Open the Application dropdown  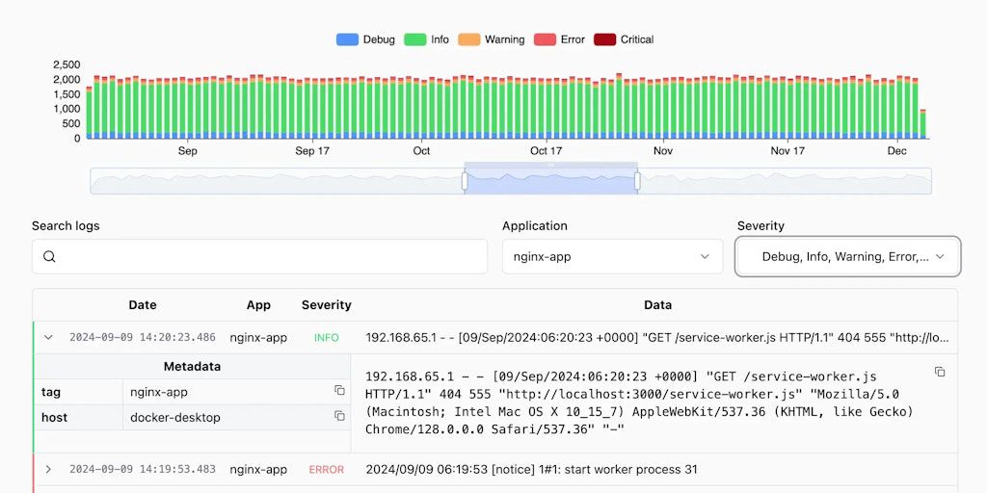click(612, 257)
